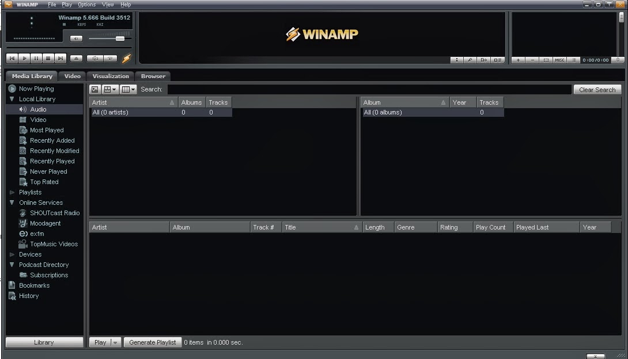The image size is (628, 359).
Task: Click the Winamp lightning bolt icon
Action: point(126,58)
